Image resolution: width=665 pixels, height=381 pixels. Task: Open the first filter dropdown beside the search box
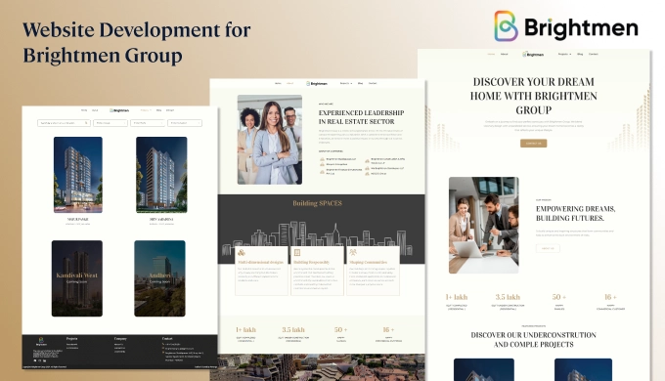tap(111, 123)
